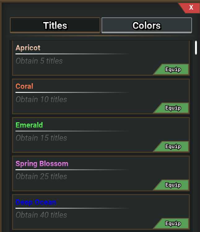Click the "Obtain 5 titles" requirement text
This screenshot has height=232, width=200.
(39, 61)
